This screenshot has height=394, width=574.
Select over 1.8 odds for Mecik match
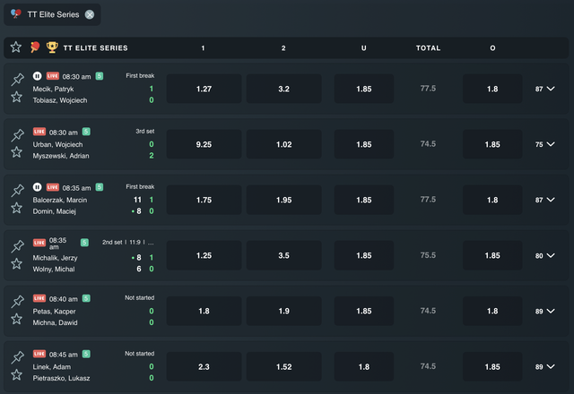pos(492,89)
